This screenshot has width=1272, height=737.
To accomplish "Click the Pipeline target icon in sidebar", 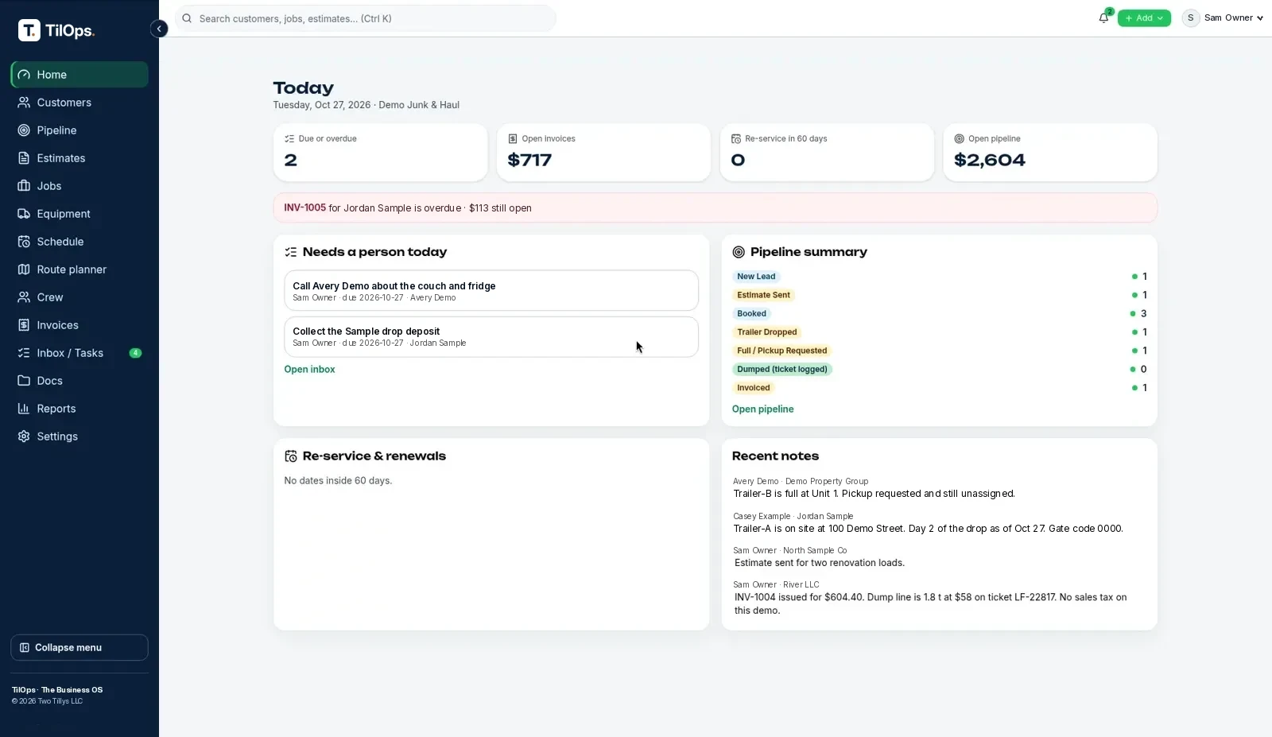I will click(24, 130).
